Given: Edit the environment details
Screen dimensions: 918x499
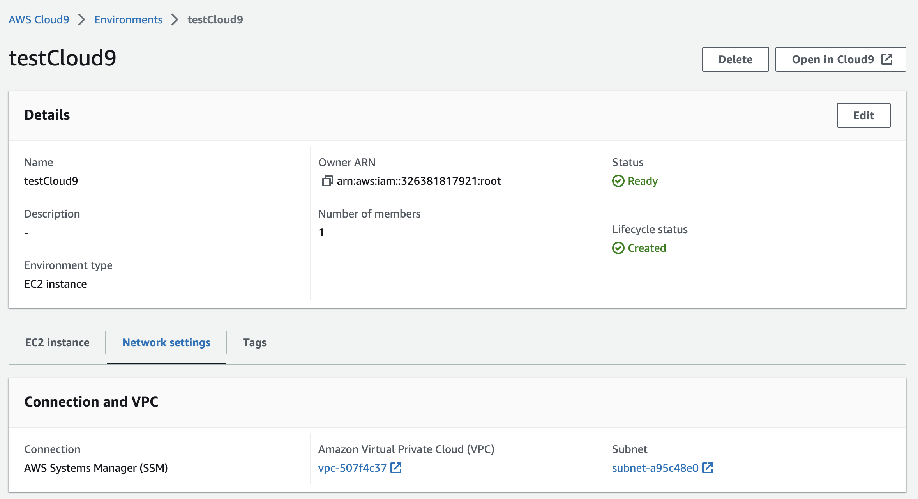Looking at the screenshot, I should 863,115.
